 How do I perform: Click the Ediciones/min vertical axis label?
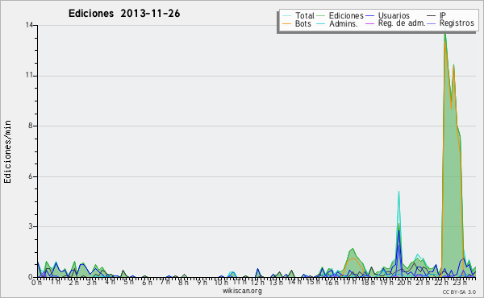tap(7, 151)
